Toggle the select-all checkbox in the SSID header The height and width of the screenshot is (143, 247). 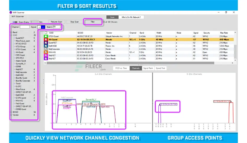[x=46, y=32]
